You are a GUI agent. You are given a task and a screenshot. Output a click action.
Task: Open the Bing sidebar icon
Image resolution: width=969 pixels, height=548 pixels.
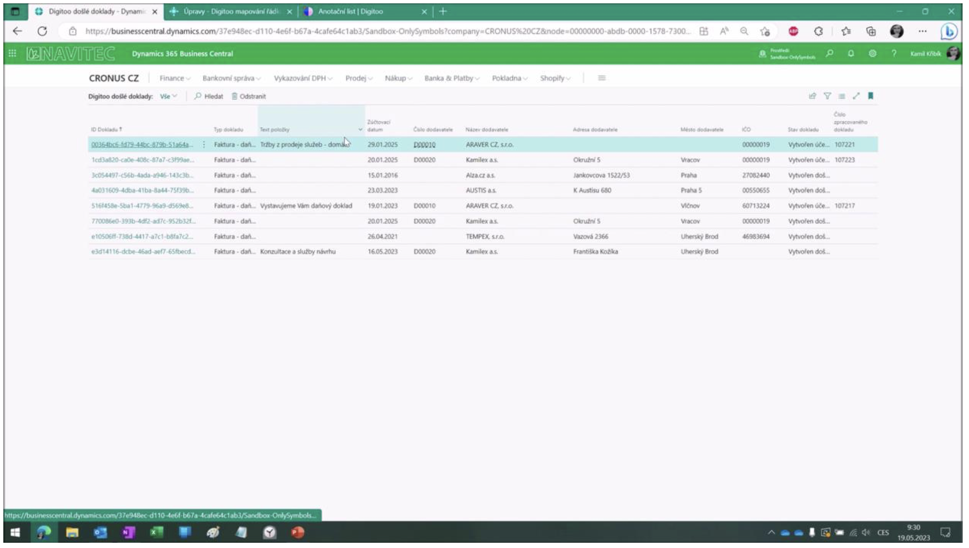[949, 31]
